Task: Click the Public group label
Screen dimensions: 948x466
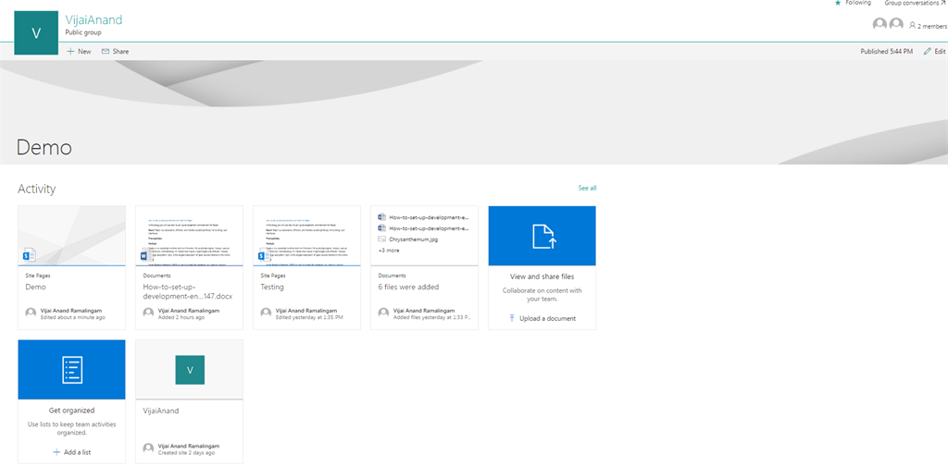Action: click(83, 32)
